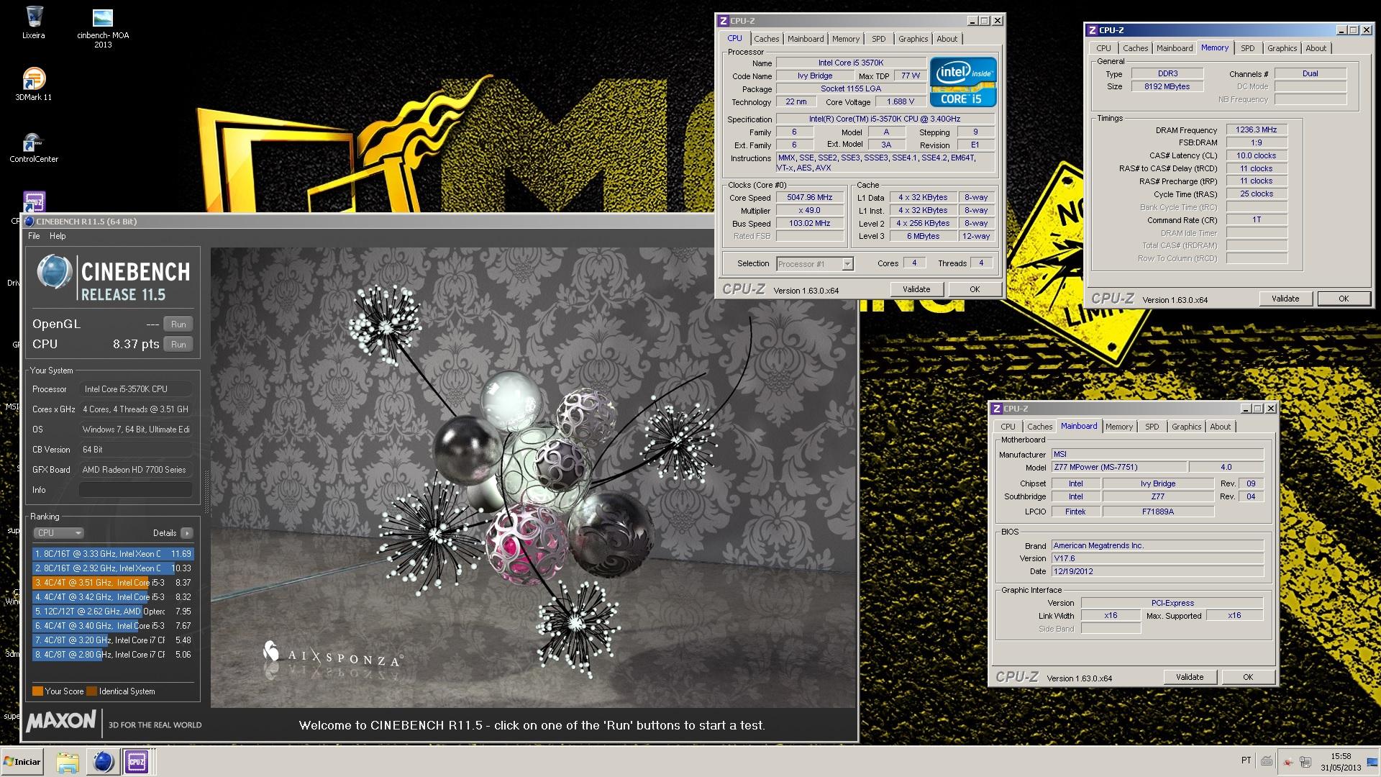Screen dimensions: 1381x777
Task: Click Core Speed 5047.96 MHz value
Action: [810, 198]
